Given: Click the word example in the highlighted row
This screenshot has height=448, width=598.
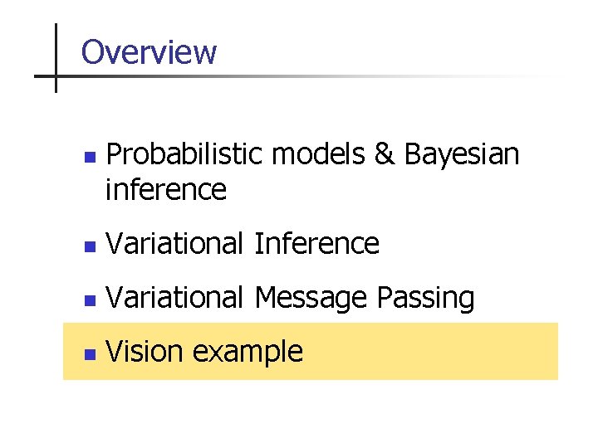Looking at the screenshot, I should [x=248, y=353].
